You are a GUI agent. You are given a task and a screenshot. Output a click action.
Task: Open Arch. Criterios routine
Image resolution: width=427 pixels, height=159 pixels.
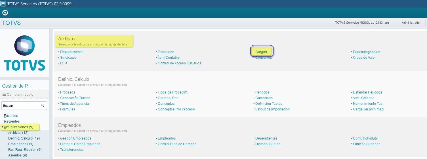coord(364,98)
